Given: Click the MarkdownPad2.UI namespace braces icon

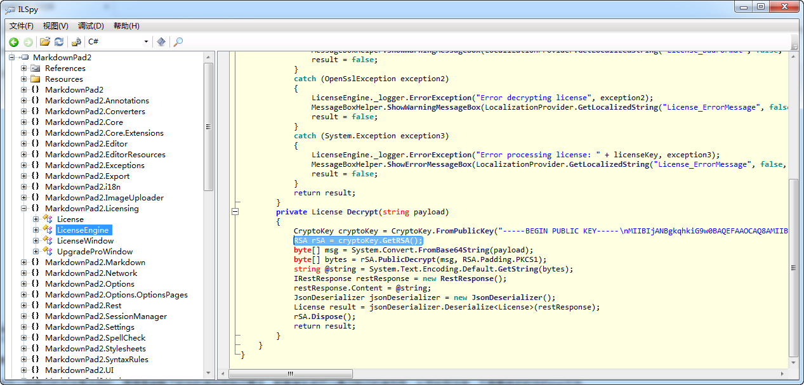Looking at the screenshot, I should point(36,370).
